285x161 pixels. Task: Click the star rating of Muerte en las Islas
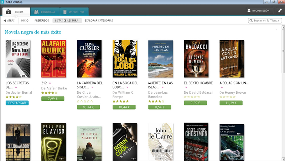[x=156, y=101]
